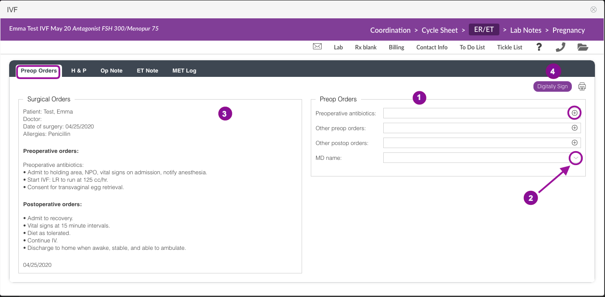Expand the MD name dropdown
This screenshot has height=297, width=605.
(x=576, y=158)
